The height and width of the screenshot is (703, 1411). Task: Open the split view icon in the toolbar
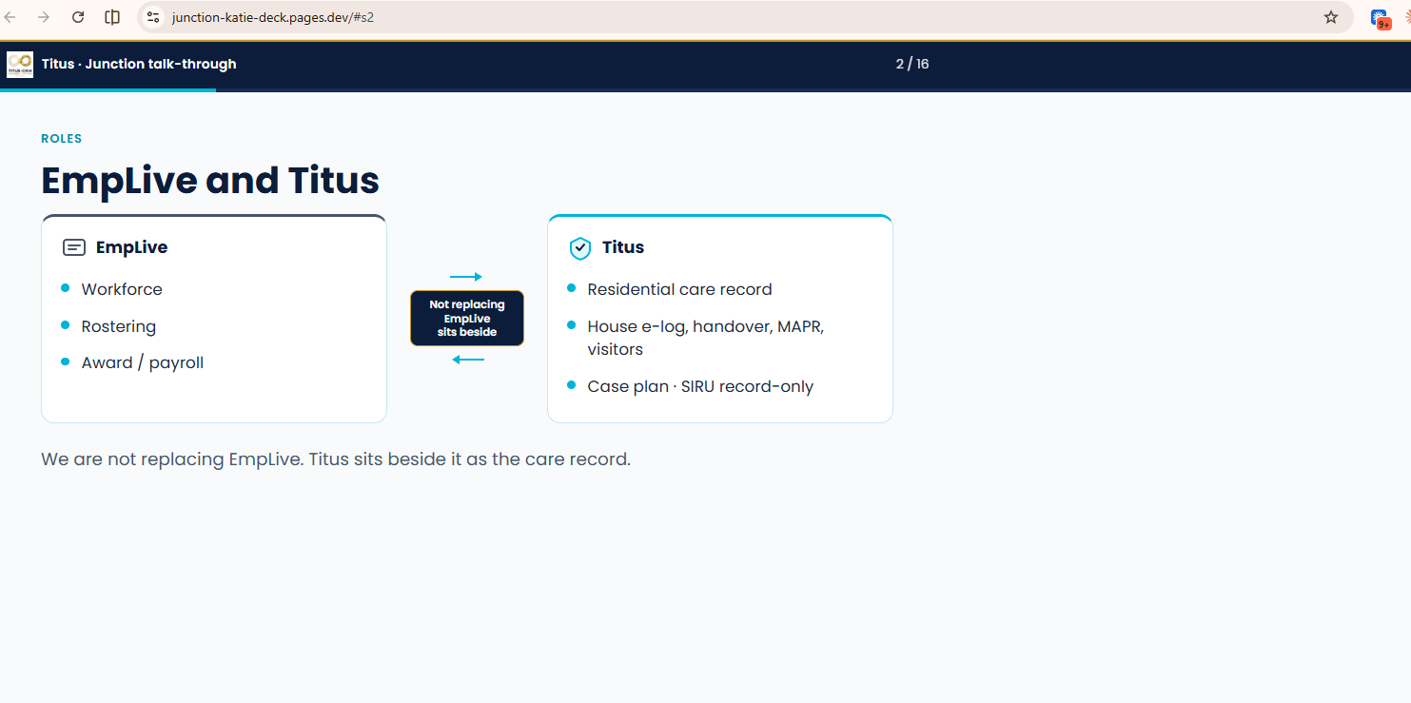(x=112, y=17)
